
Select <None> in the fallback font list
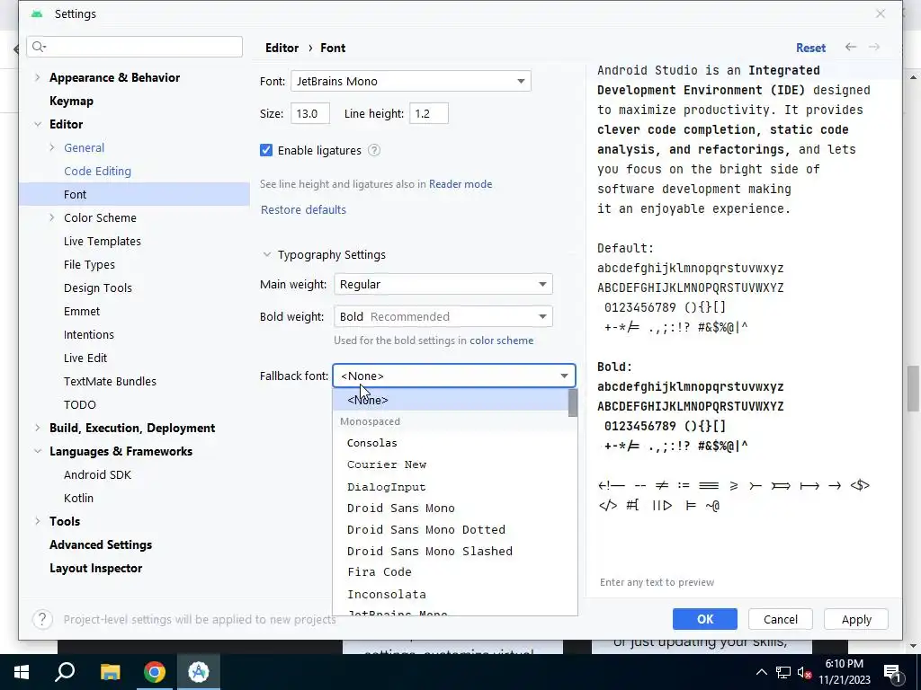click(451, 400)
